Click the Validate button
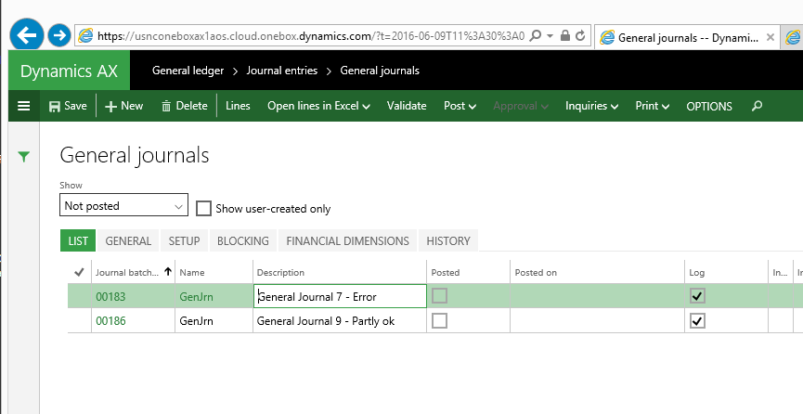The image size is (803, 414). click(x=407, y=106)
